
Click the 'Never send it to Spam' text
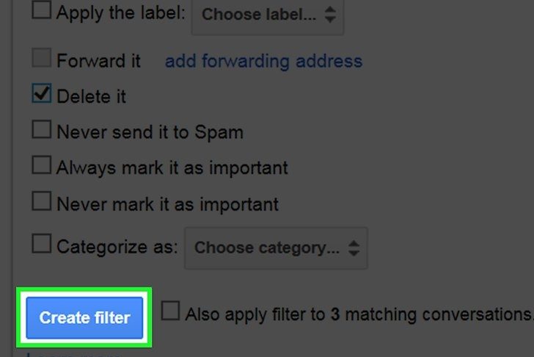pyautogui.click(x=150, y=132)
